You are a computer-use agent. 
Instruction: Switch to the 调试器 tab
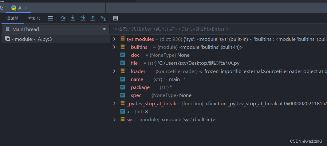13,18
